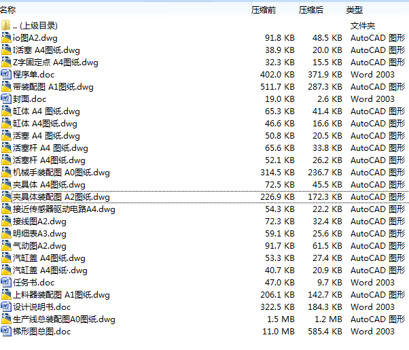Viewport: 409px width, 350px height.
Task: Click icon of 活塞杆 A4图纸.dwg (52.1 KB)
Action: (x=6, y=160)
